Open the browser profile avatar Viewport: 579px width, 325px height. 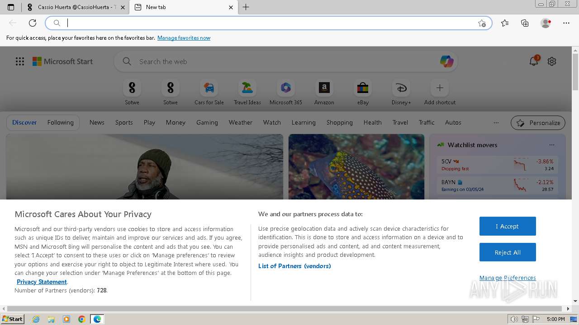point(546,23)
